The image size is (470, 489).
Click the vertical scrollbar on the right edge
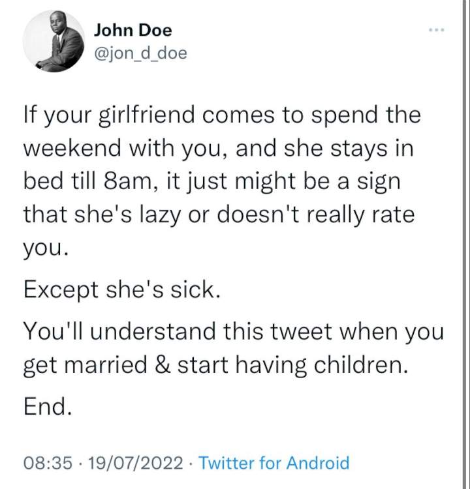tap(463, 244)
